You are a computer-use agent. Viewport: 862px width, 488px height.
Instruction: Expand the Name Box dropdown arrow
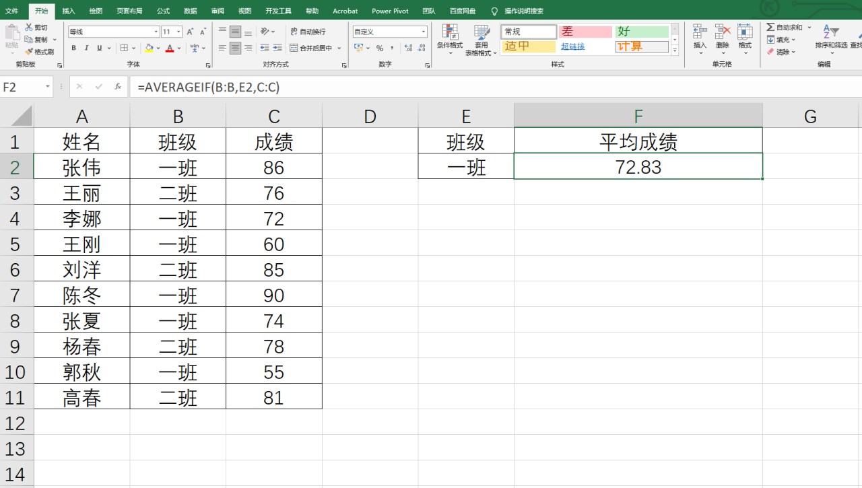[x=48, y=87]
